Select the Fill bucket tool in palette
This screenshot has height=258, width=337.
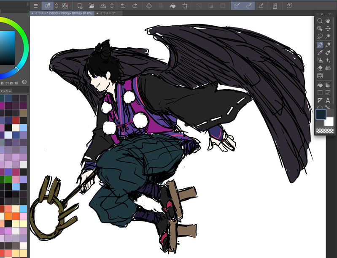(320, 85)
